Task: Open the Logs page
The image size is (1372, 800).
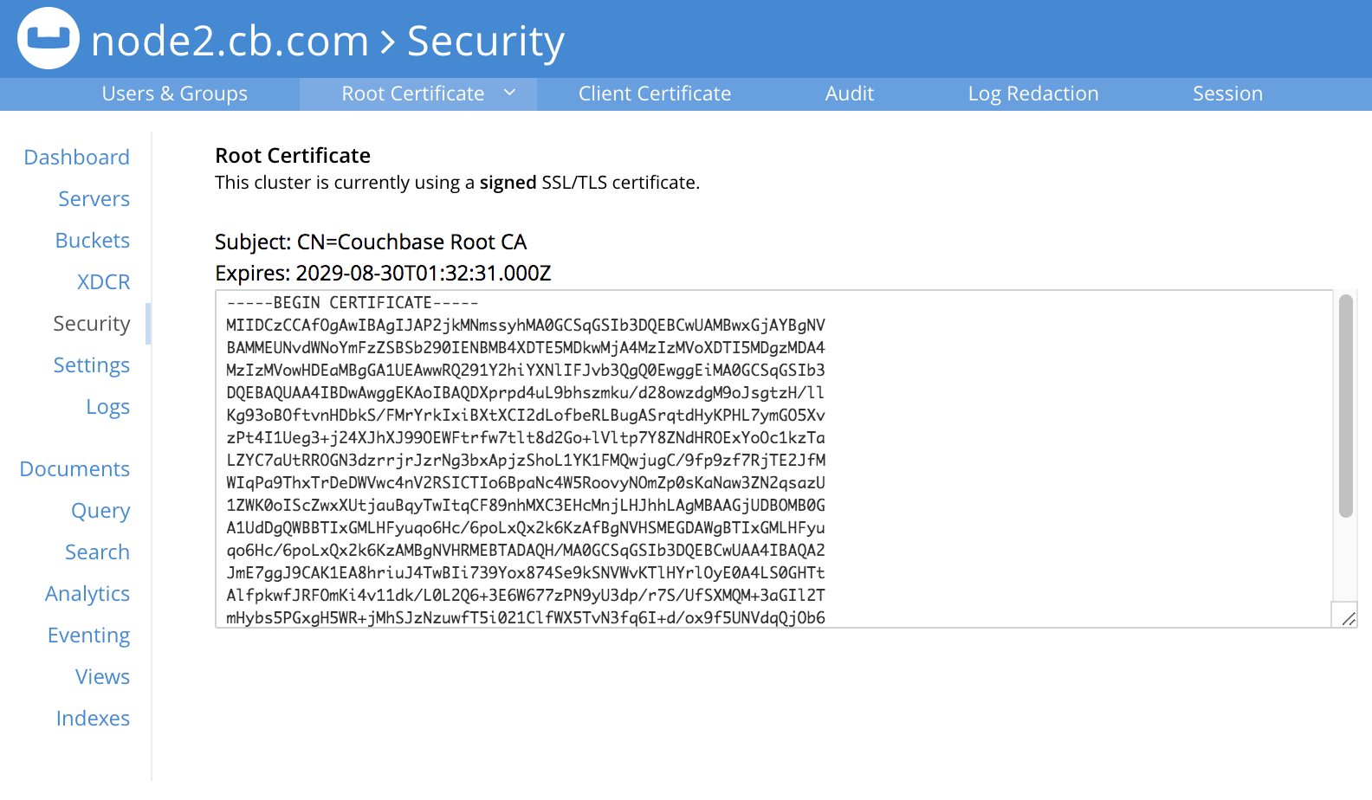Action: pyautogui.click(x=108, y=407)
